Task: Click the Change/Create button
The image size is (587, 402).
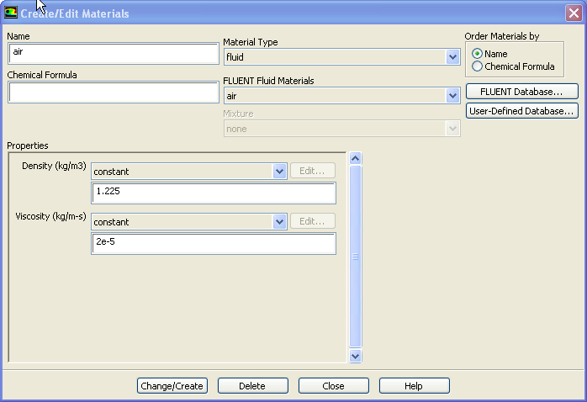Action: [x=172, y=385]
